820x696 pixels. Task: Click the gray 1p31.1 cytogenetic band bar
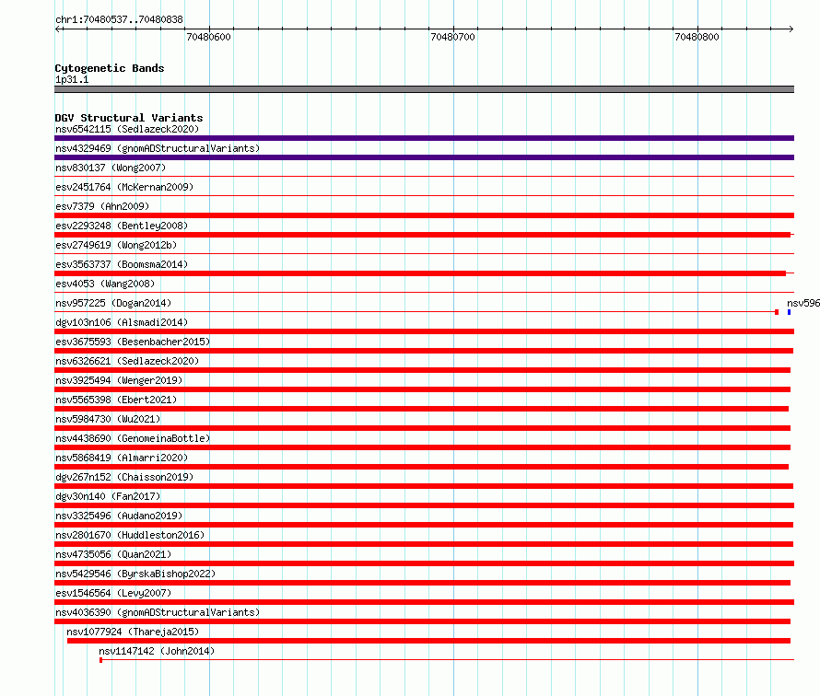click(424, 89)
